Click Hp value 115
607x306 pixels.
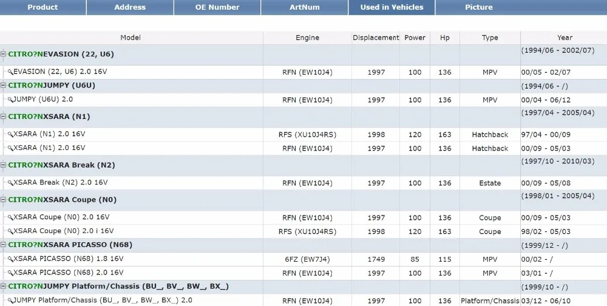click(x=445, y=259)
